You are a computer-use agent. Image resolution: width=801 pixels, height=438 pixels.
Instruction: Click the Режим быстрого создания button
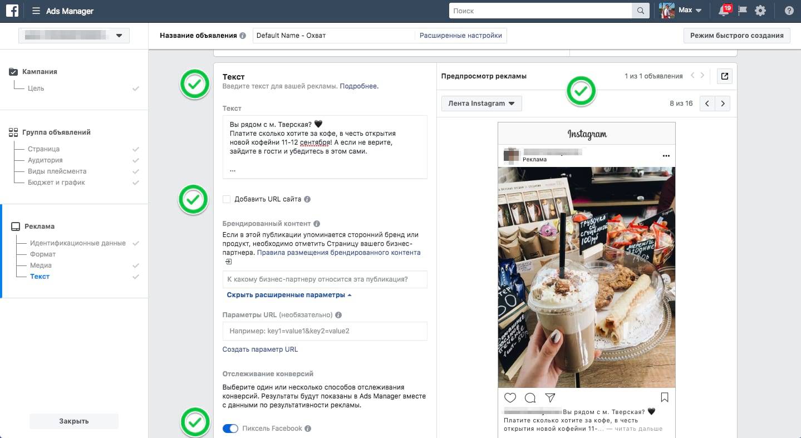tap(737, 36)
